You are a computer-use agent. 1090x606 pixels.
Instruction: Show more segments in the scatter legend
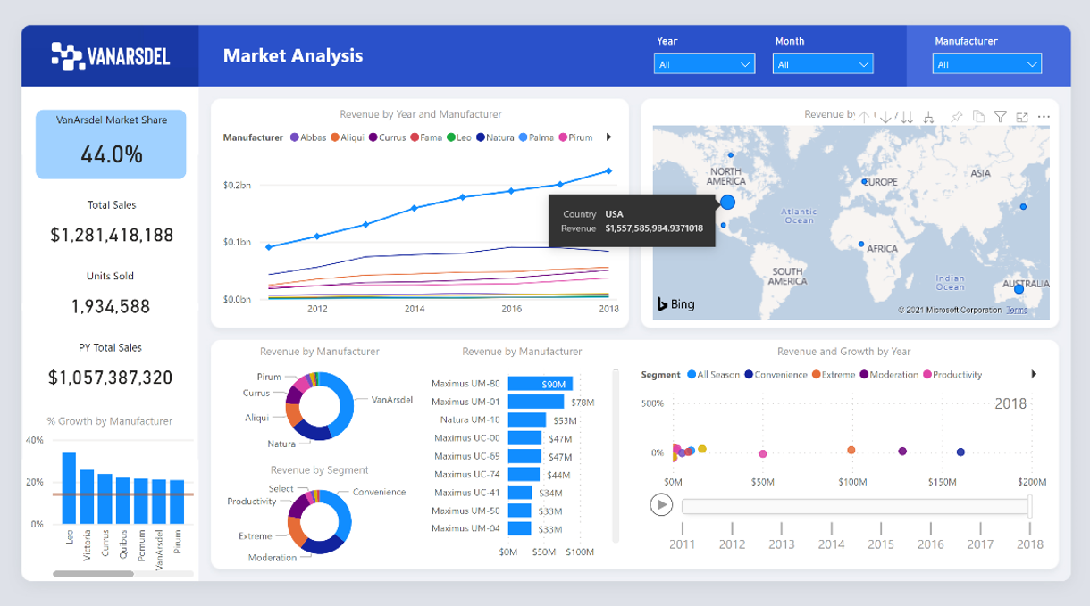coord(1034,375)
